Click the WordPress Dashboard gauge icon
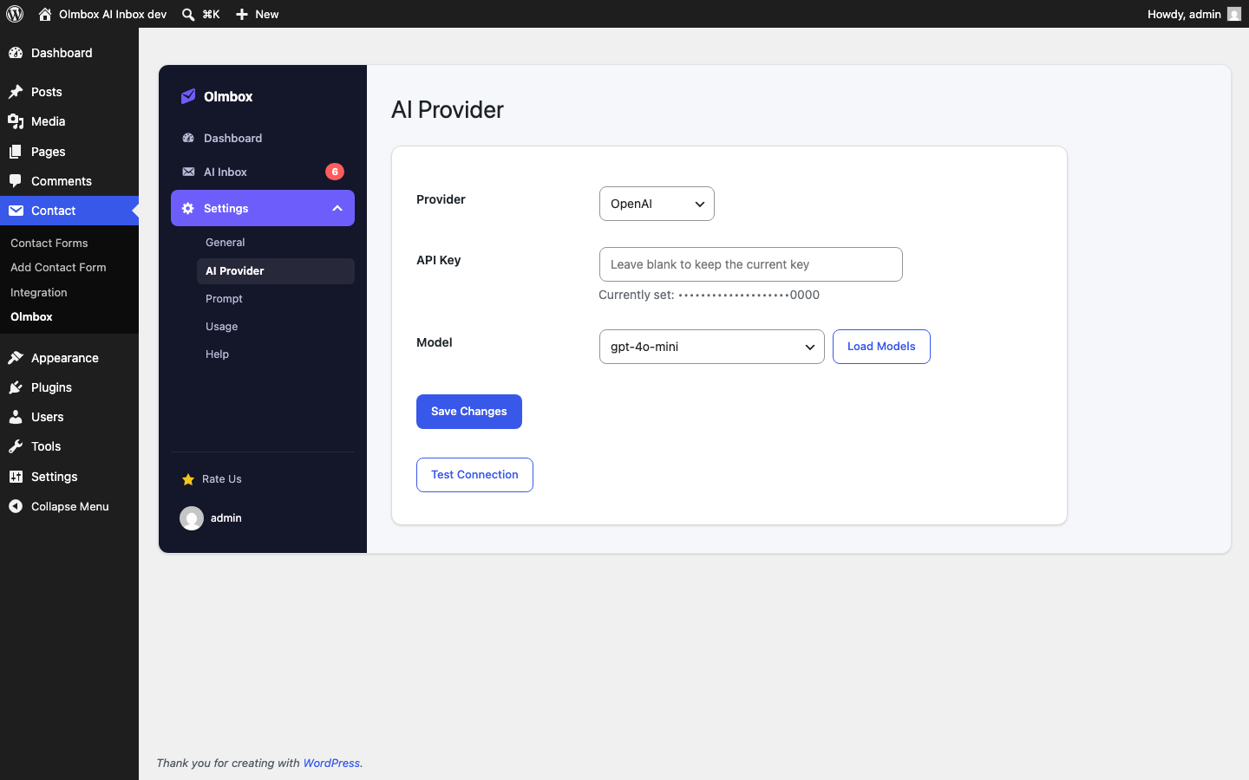 16,53
